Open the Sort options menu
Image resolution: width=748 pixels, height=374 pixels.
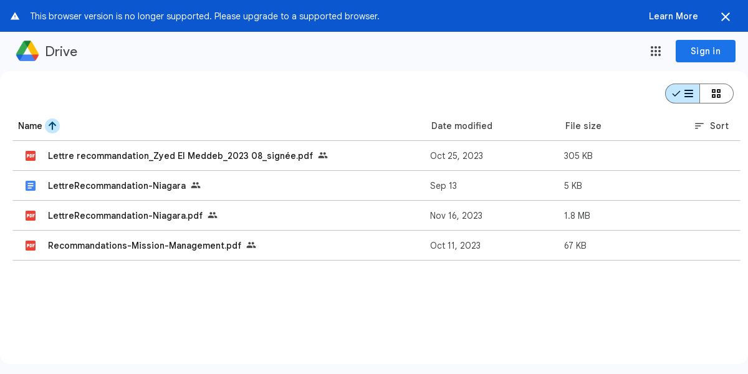point(711,126)
